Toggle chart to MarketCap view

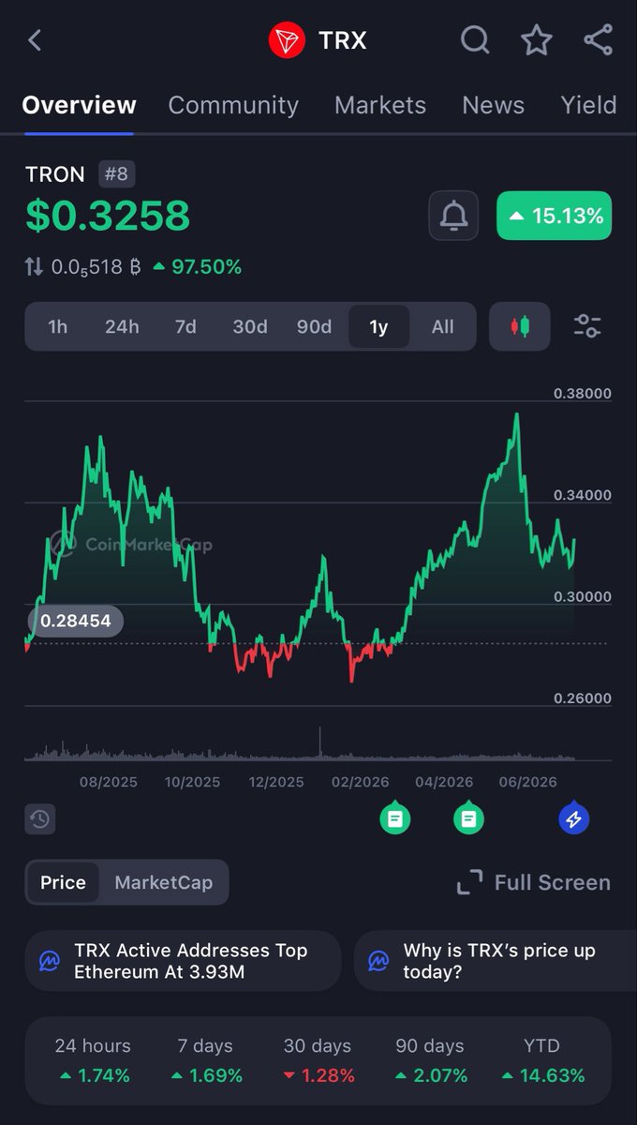click(x=163, y=882)
